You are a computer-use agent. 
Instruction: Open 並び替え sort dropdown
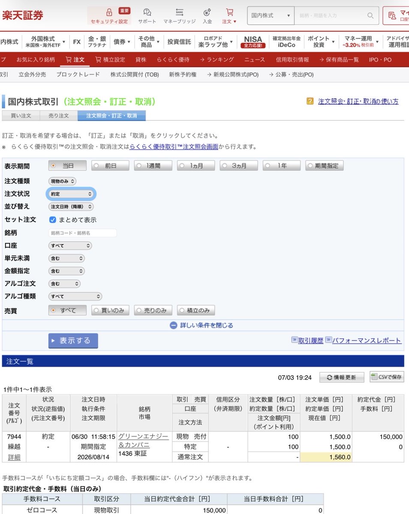pyautogui.click(x=71, y=206)
